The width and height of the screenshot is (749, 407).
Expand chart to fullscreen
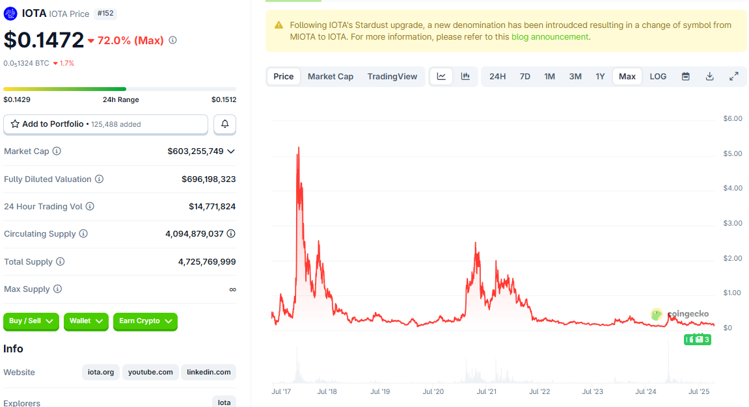pyautogui.click(x=733, y=77)
